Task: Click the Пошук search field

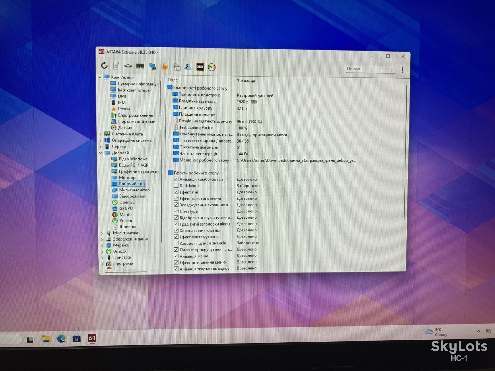Action: pos(370,69)
